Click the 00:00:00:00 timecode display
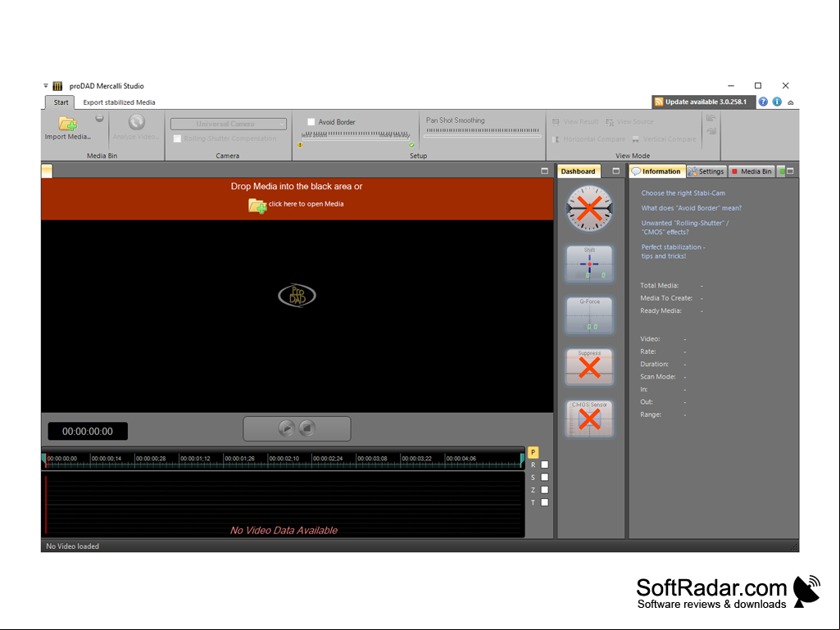This screenshot has width=840, height=630. (88, 431)
